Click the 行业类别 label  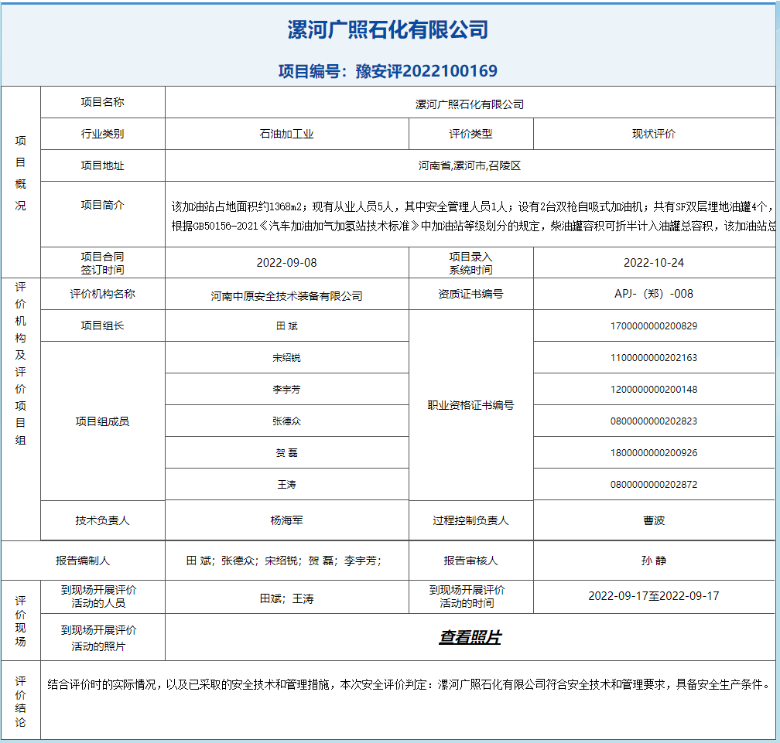pyautogui.click(x=102, y=134)
